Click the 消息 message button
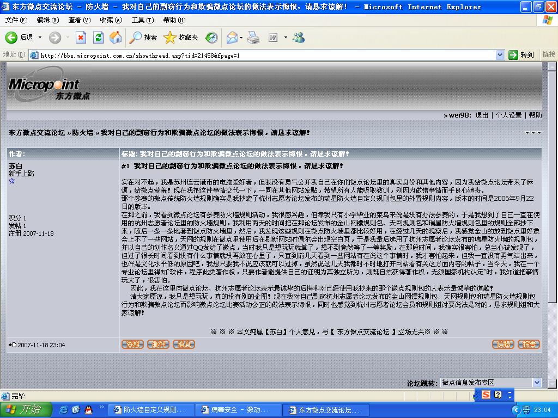 pos(184,344)
